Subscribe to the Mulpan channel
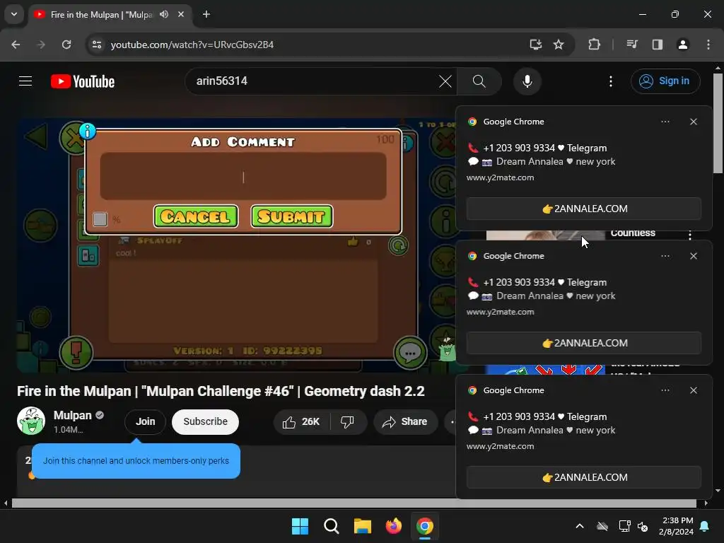 pos(206,421)
